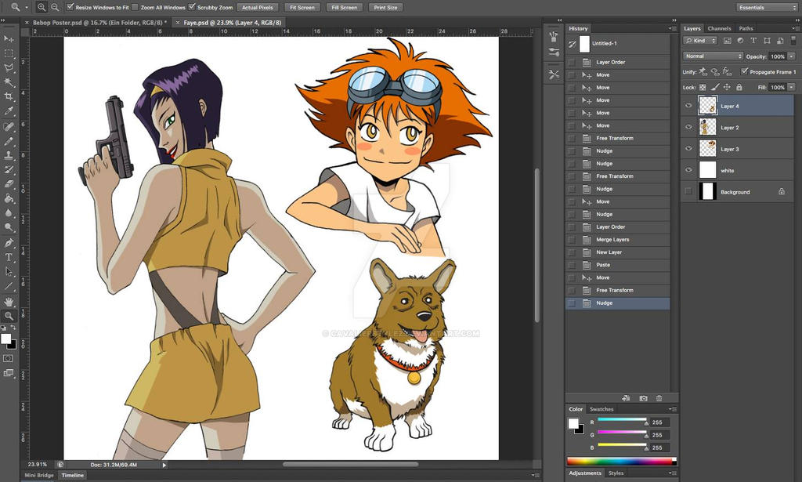Switch to Bebop Poster.psd document tab
Viewport: 802px width, 482px height.
click(98, 23)
